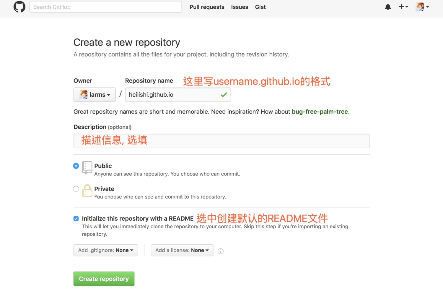
Task: Click the Description input field
Action: (221, 141)
